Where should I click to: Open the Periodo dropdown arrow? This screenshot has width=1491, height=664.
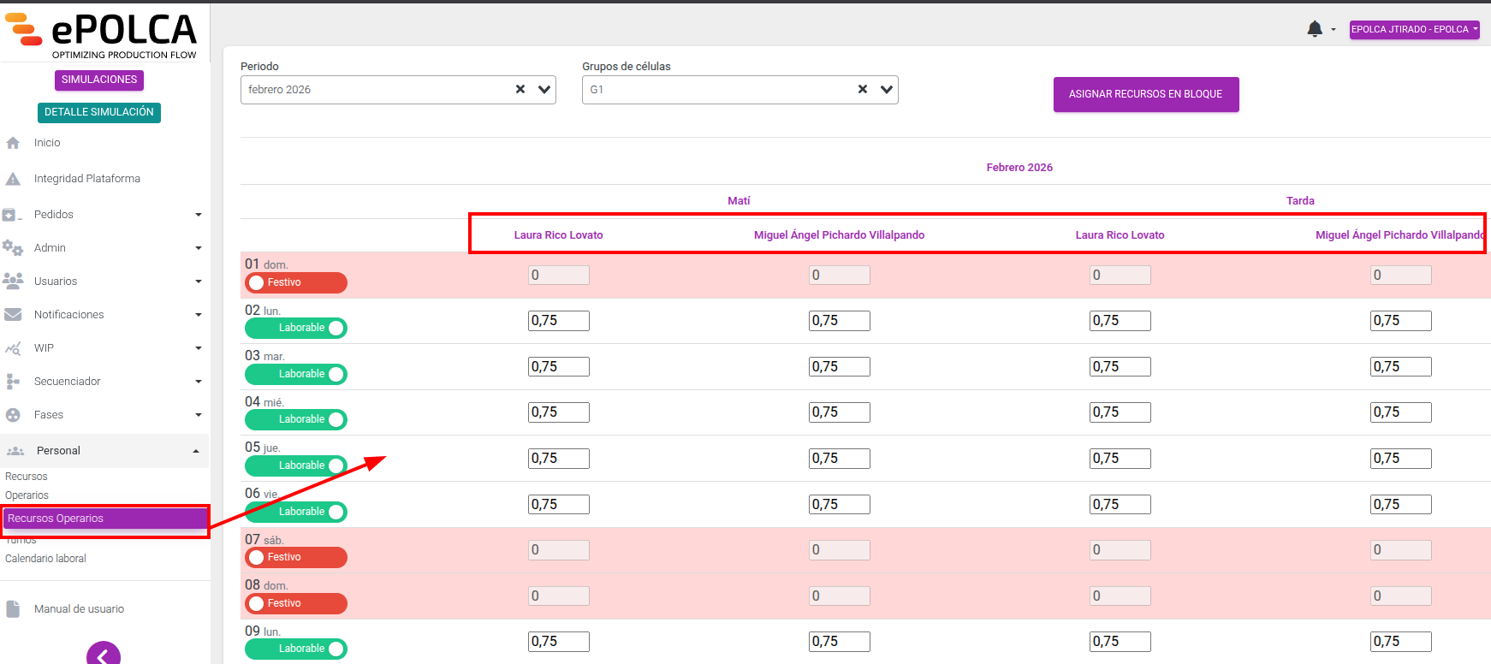click(544, 89)
